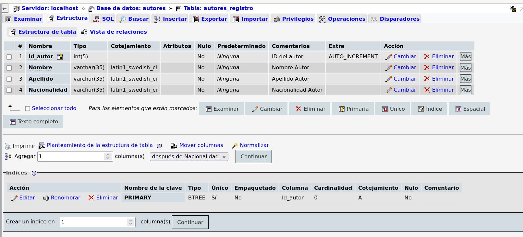Switch to the SQL tab
Screen dimensions: 523x237
coord(104,19)
